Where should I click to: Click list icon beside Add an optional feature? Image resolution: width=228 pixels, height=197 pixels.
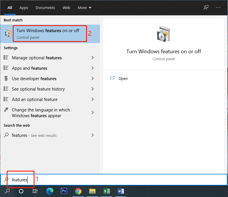(x=6, y=99)
